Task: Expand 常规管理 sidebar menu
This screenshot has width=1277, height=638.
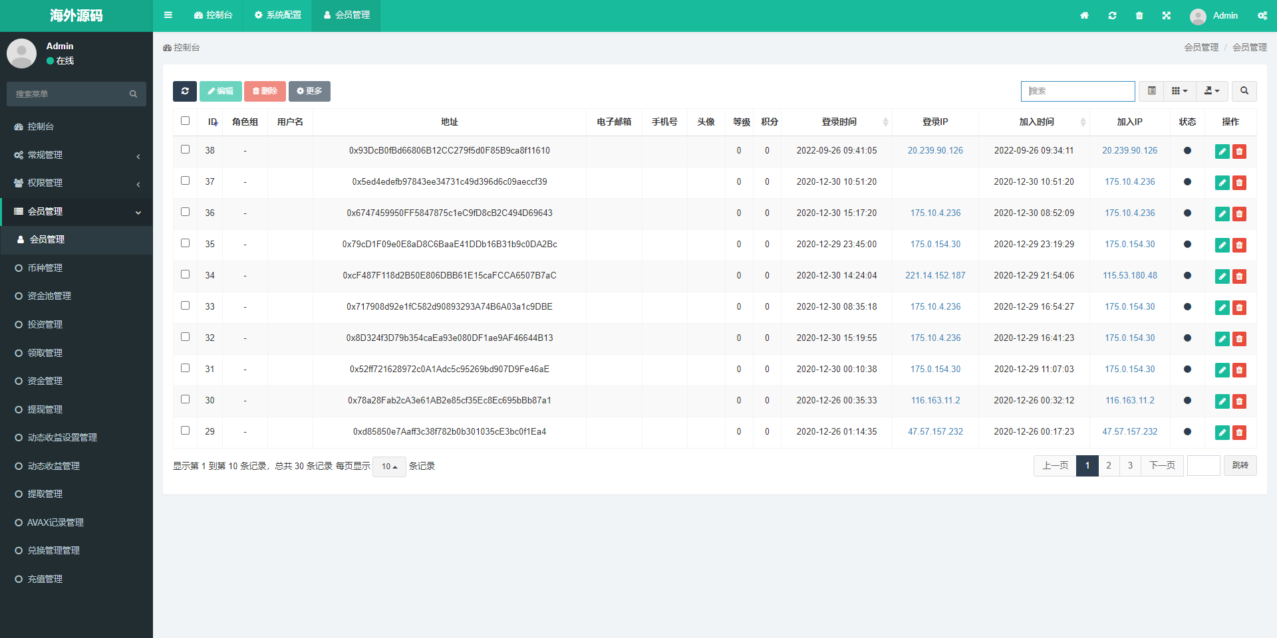Action: pyautogui.click(x=76, y=155)
